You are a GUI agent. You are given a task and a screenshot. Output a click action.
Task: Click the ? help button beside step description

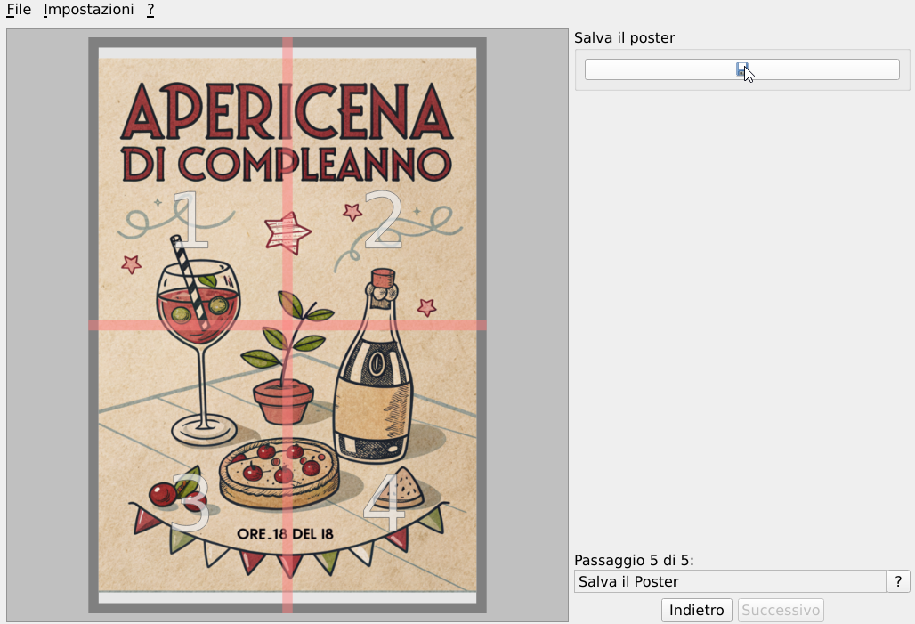(x=898, y=581)
